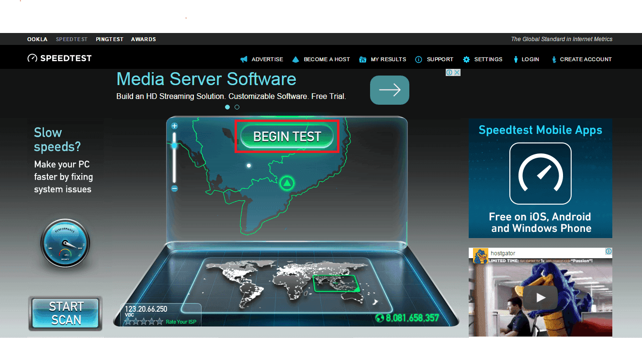Viewport: 642px width, 338px height.
Task: Open the AWARDS top menu item
Action: click(x=144, y=39)
